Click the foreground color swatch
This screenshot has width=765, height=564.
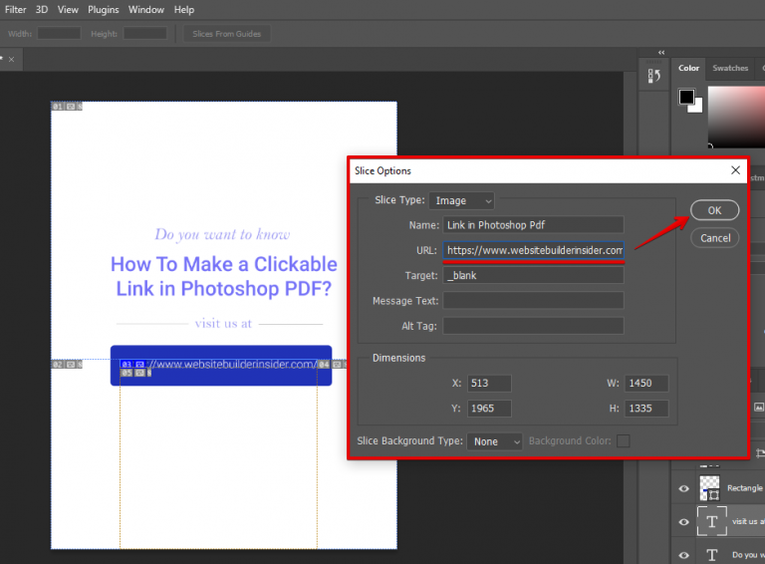click(687, 97)
